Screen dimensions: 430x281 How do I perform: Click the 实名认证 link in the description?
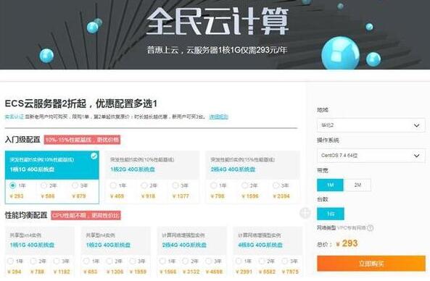pos(15,117)
